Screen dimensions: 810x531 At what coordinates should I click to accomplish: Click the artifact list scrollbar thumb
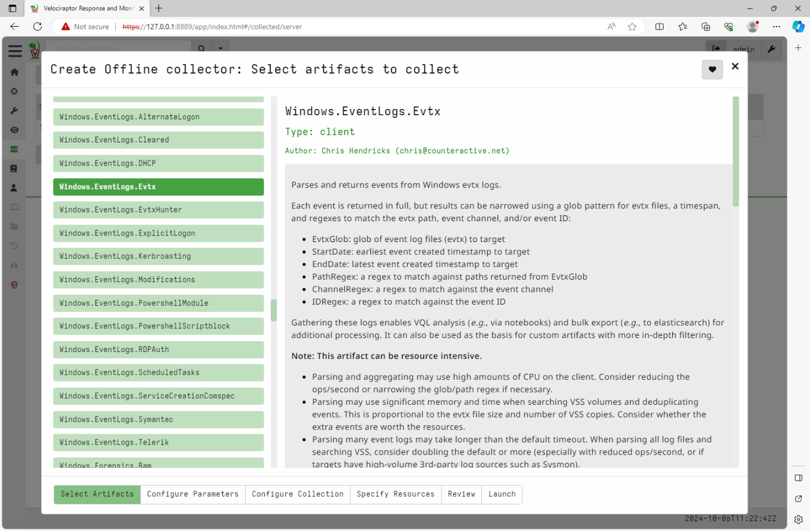point(274,310)
